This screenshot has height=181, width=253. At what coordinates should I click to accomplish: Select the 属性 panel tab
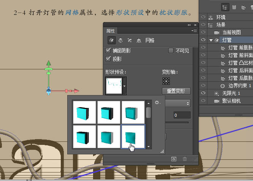tap(111, 31)
